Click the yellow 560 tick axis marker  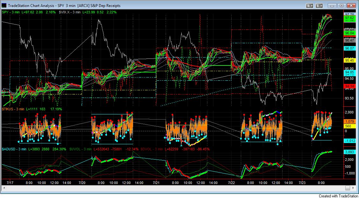coord(350,126)
